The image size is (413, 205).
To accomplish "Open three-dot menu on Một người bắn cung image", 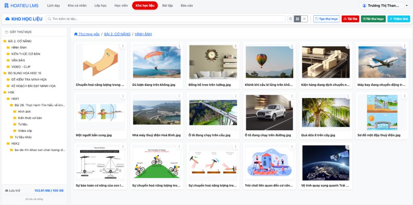I will (123, 97).
